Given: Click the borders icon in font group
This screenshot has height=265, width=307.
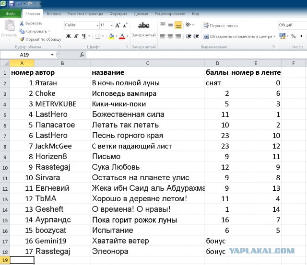Looking at the screenshot, I should (x=98, y=36).
